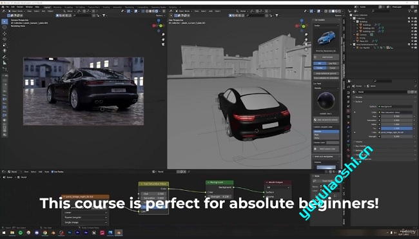Open the Sedan car category dropdown

[x=326, y=25]
